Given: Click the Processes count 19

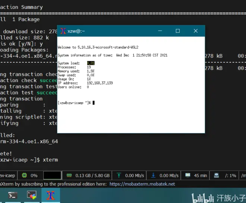Looking at the screenshot, I should 89,67.
